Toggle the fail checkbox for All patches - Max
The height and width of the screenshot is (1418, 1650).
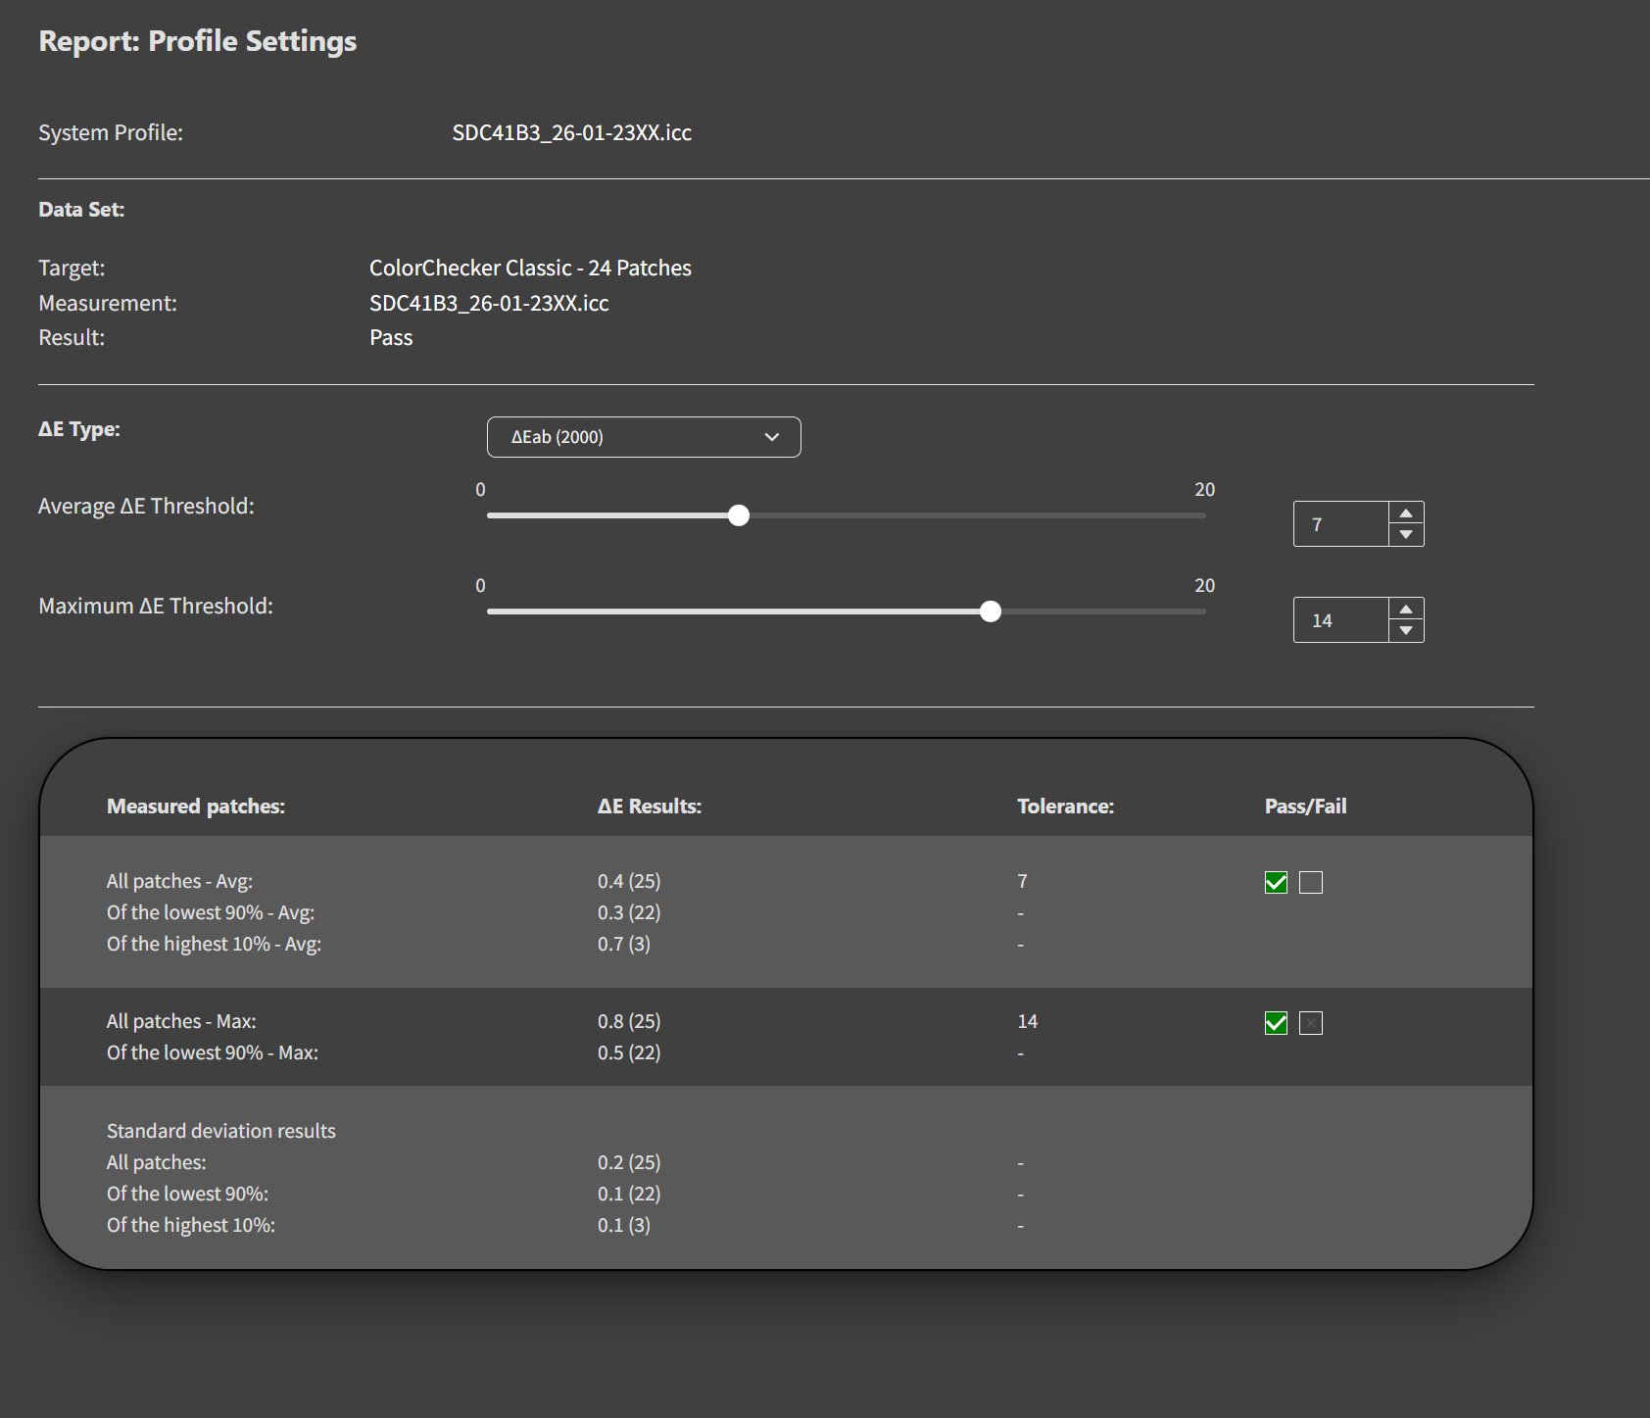click(x=1311, y=1023)
